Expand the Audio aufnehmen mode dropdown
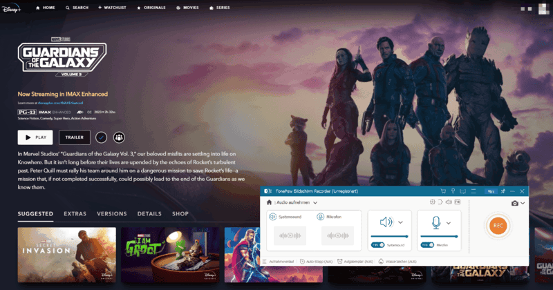Screen dimensions: 553x290 [315, 202]
